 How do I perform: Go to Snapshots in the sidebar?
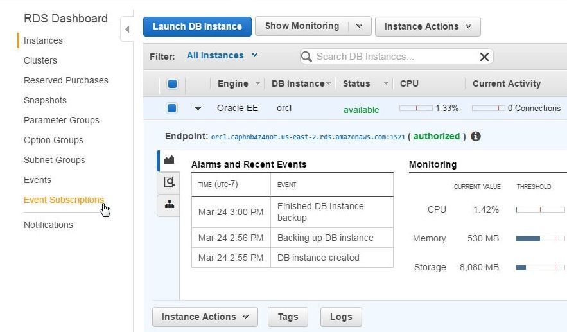(45, 100)
